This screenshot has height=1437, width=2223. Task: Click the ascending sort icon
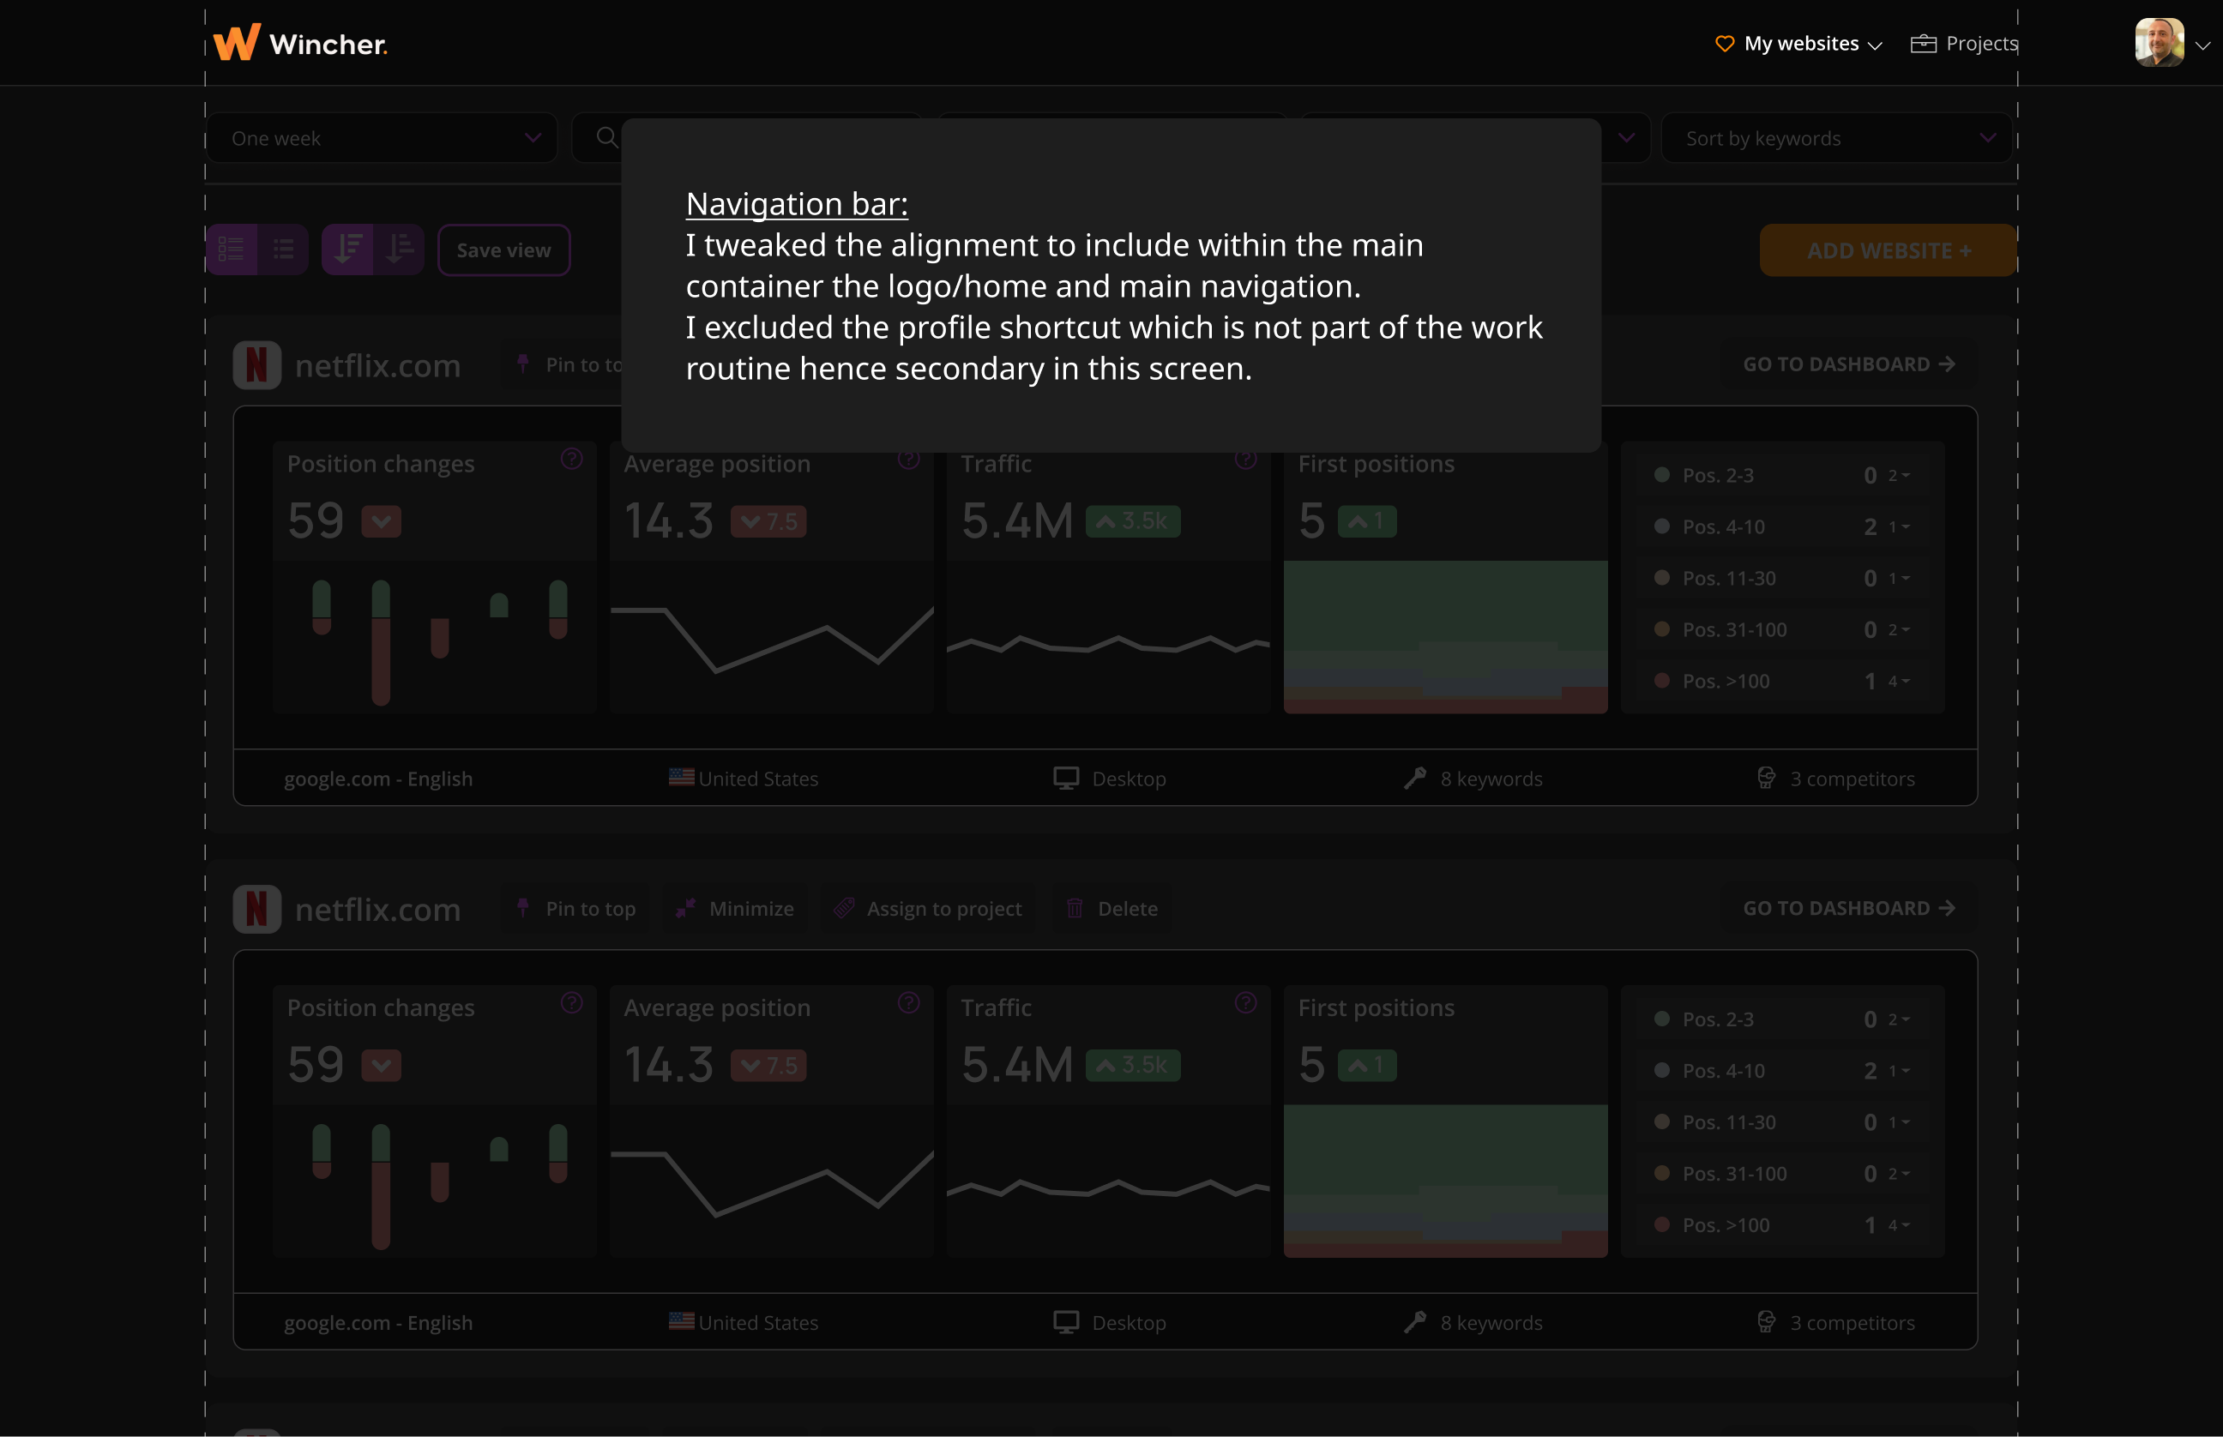[x=400, y=250]
